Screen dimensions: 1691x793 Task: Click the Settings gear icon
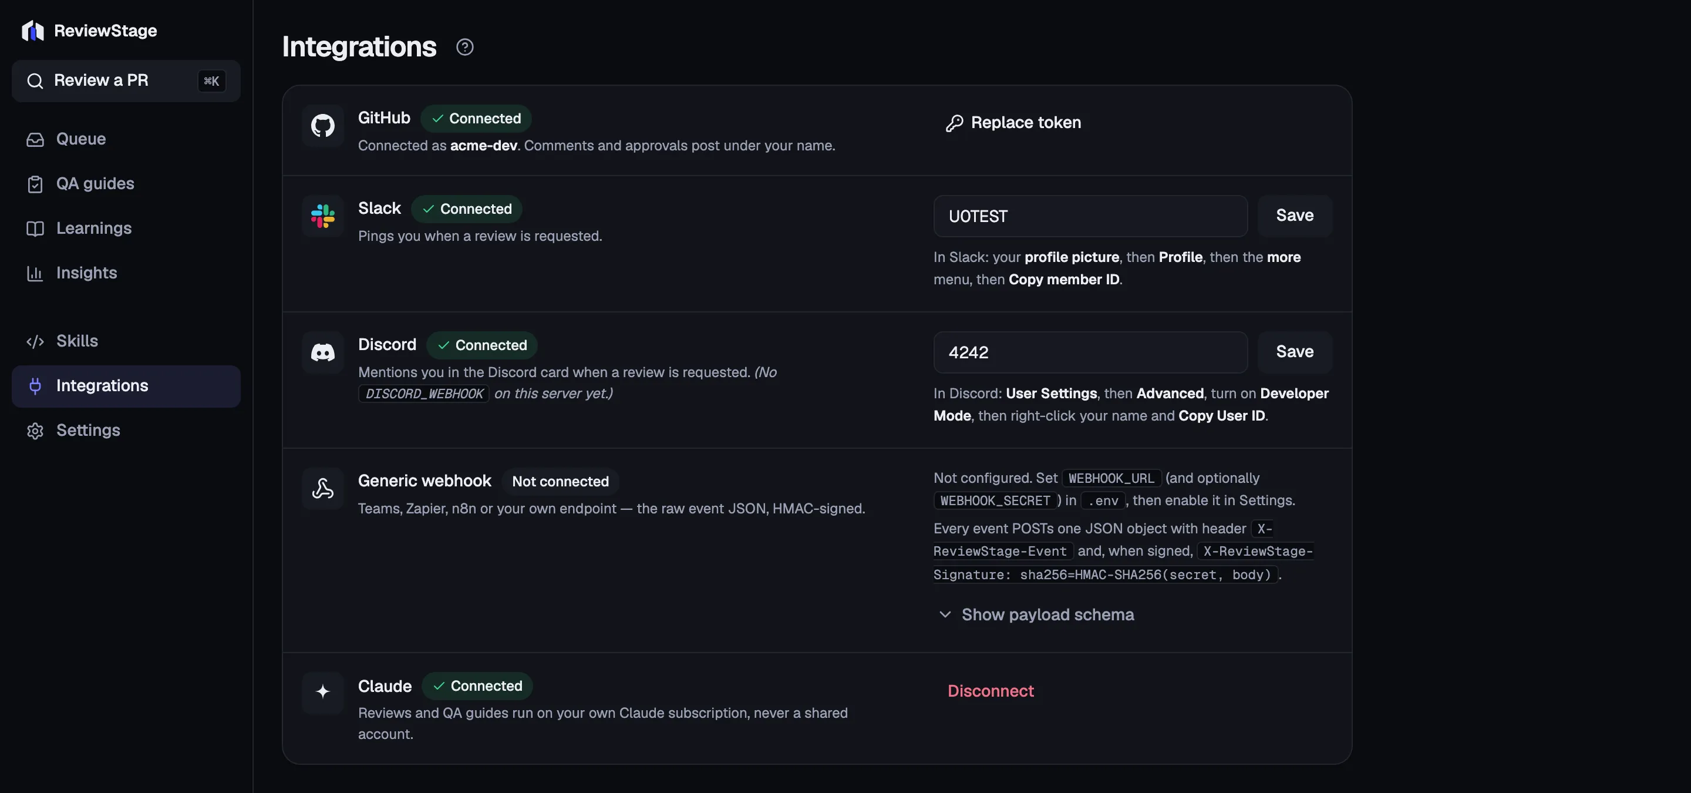35,431
